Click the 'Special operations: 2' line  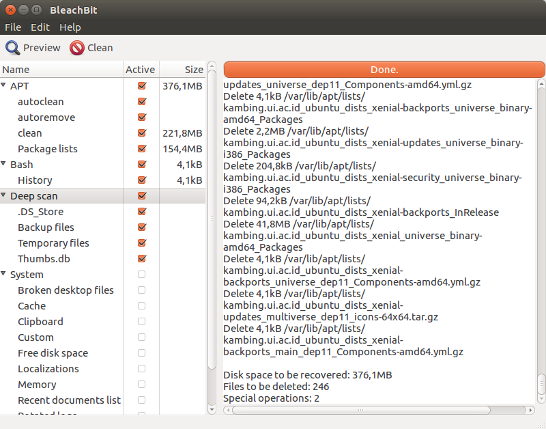[271, 398]
